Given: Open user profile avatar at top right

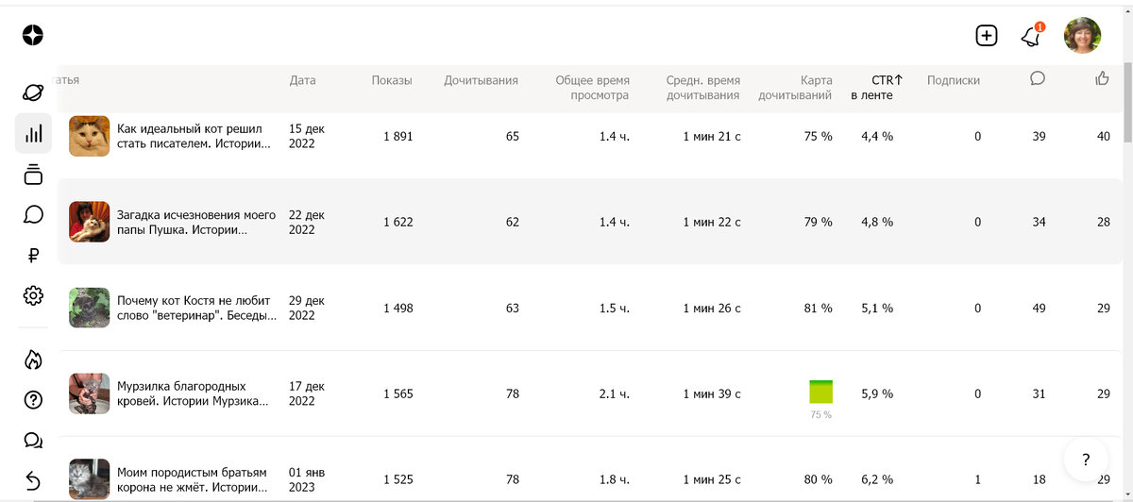Looking at the screenshot, I should 1082,36.
